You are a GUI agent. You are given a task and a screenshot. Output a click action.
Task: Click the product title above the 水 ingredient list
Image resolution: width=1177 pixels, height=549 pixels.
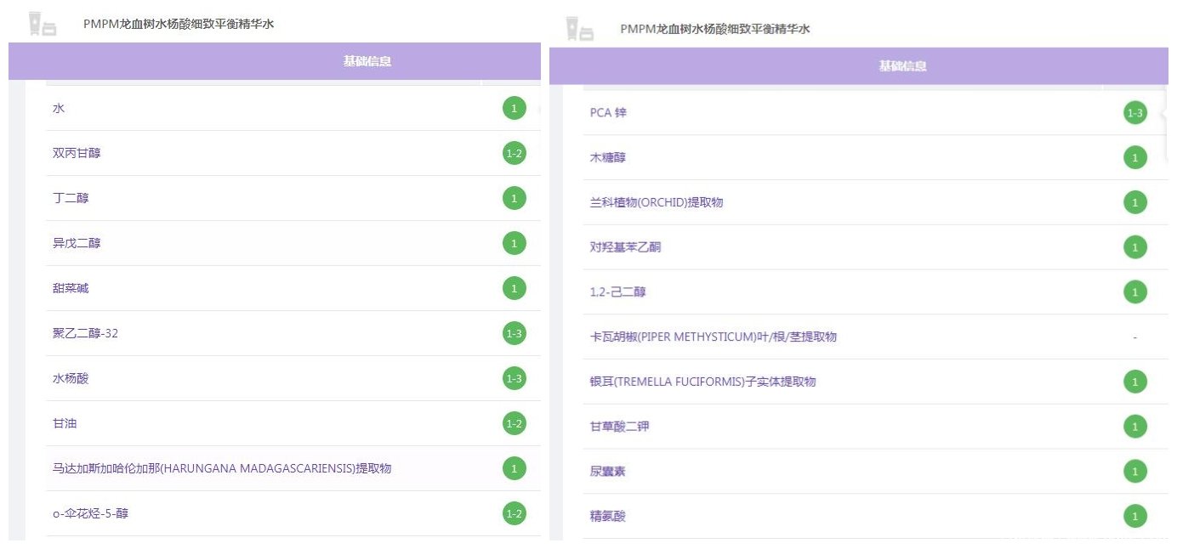(179, 25)
